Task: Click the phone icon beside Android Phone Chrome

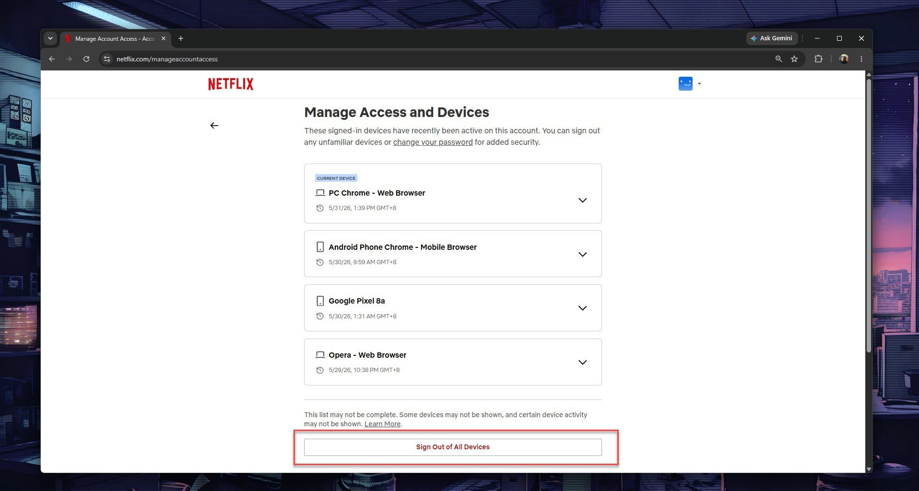Action: (320, 247)
